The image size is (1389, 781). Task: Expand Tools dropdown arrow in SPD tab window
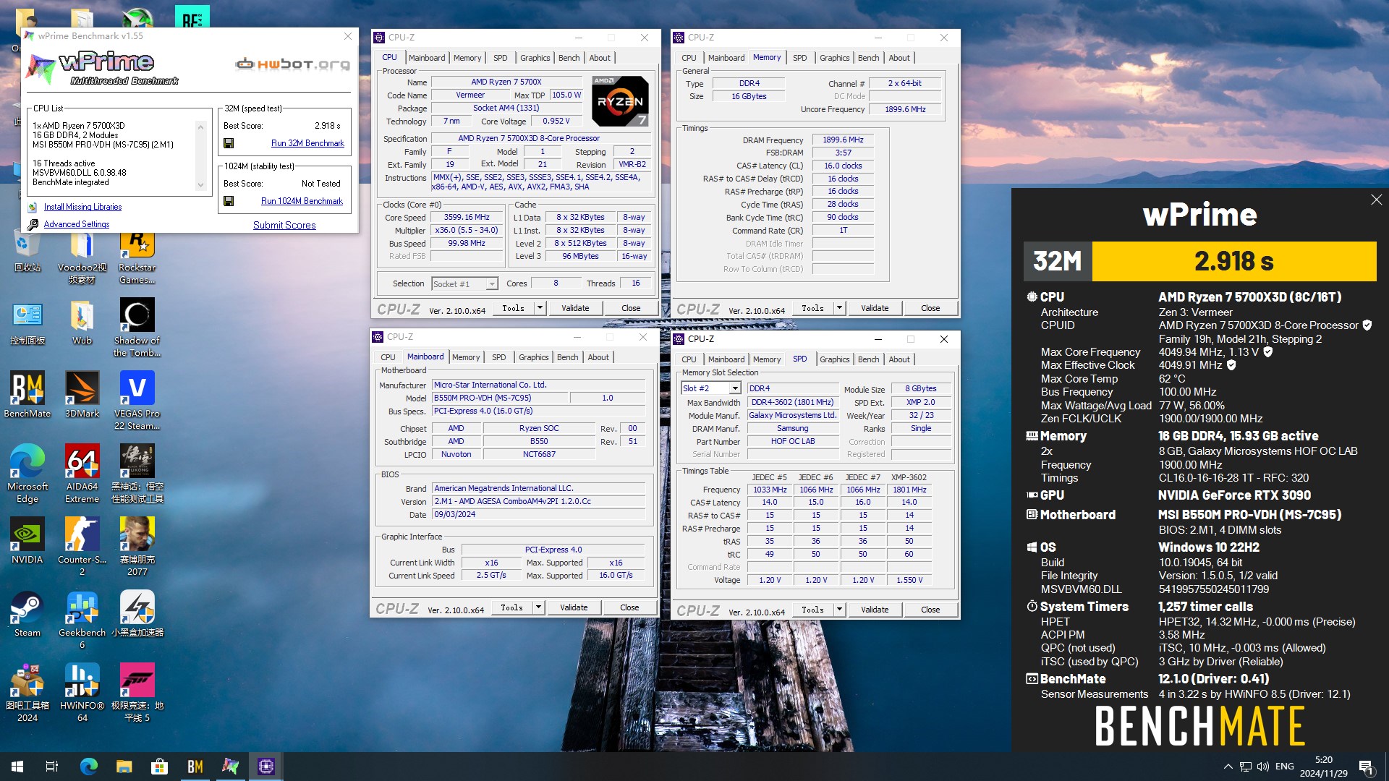pos(839,610)
